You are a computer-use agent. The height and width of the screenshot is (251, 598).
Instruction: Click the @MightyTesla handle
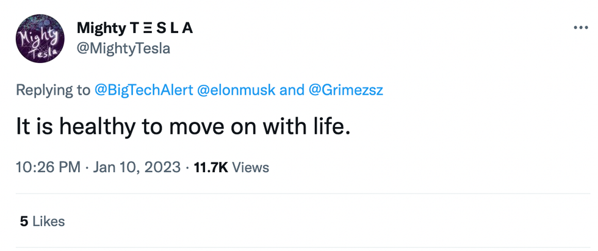(123, 49)
